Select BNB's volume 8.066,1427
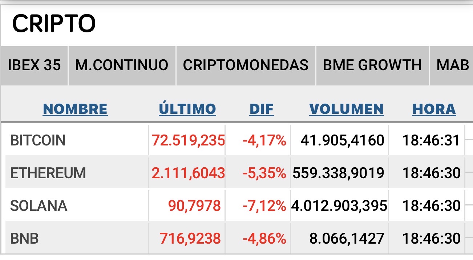This screenshot has height=260, width=473. [x=347, y=239]
